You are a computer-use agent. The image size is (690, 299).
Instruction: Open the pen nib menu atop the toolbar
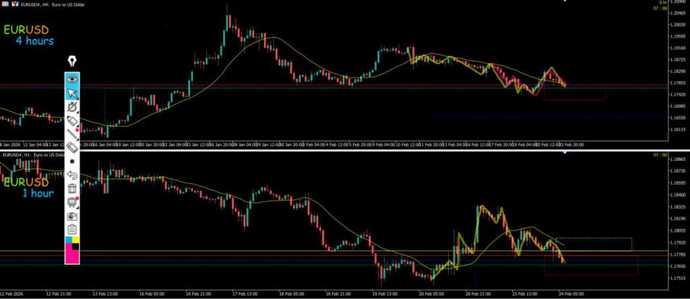72,63
